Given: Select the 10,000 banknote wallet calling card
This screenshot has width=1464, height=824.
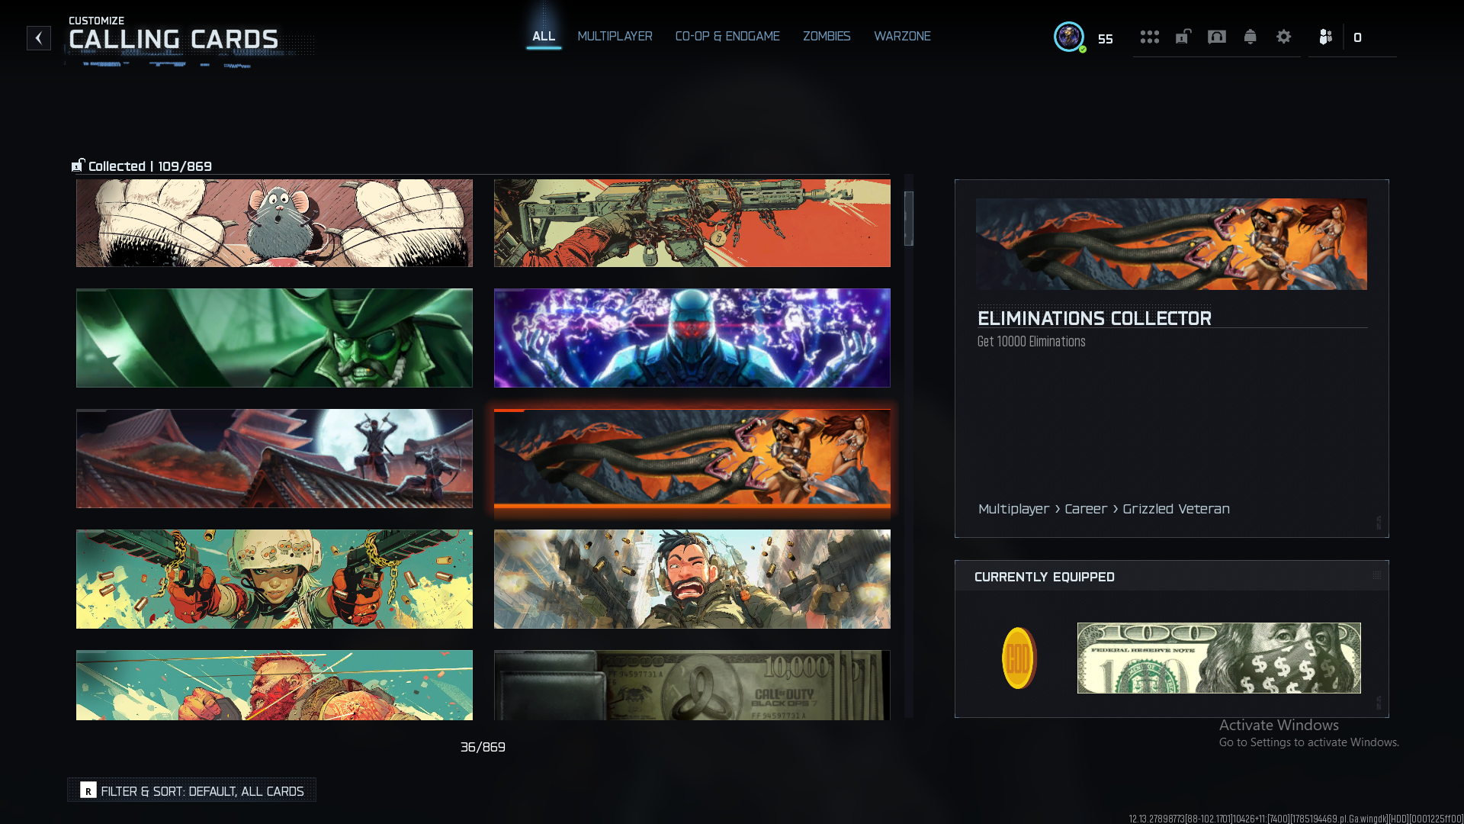Looking at the screenshot, I should click(x=692, y=685).
